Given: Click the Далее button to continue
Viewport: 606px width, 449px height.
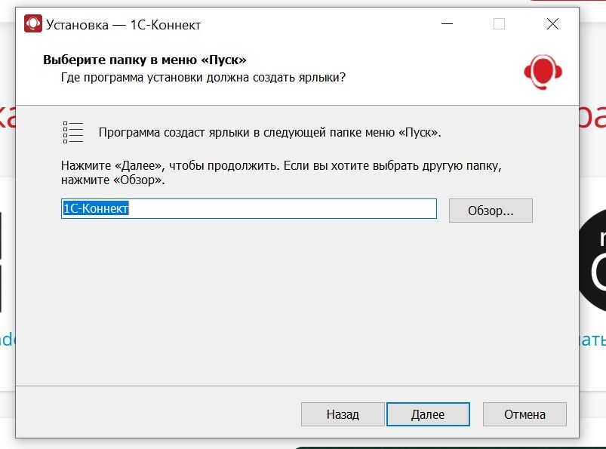Looking at the screenshot, I should coord(428,414).
